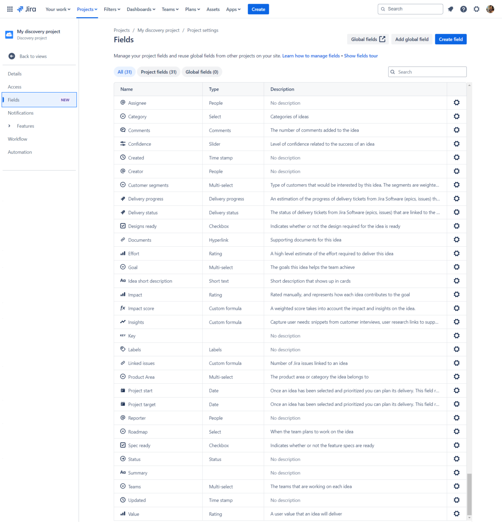Expand the Projects navigation dropdown
This screenshot has height=522, width=502.
click(87, 9)
